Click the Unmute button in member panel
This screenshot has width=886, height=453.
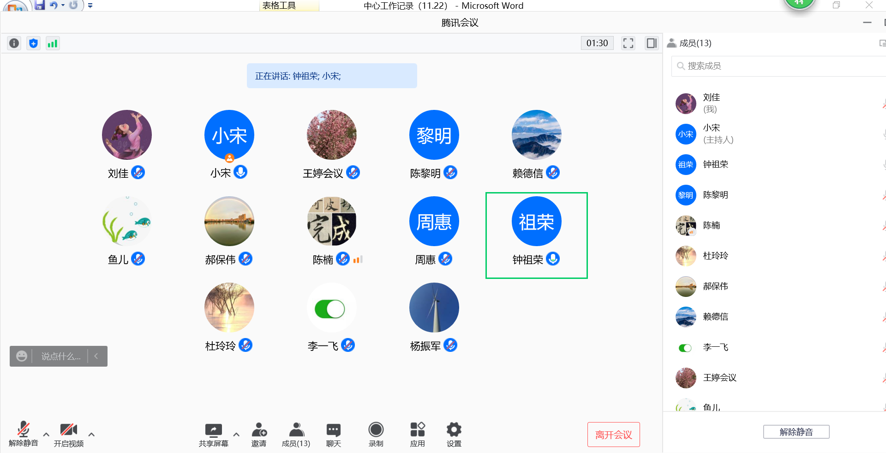coord(796,432)
